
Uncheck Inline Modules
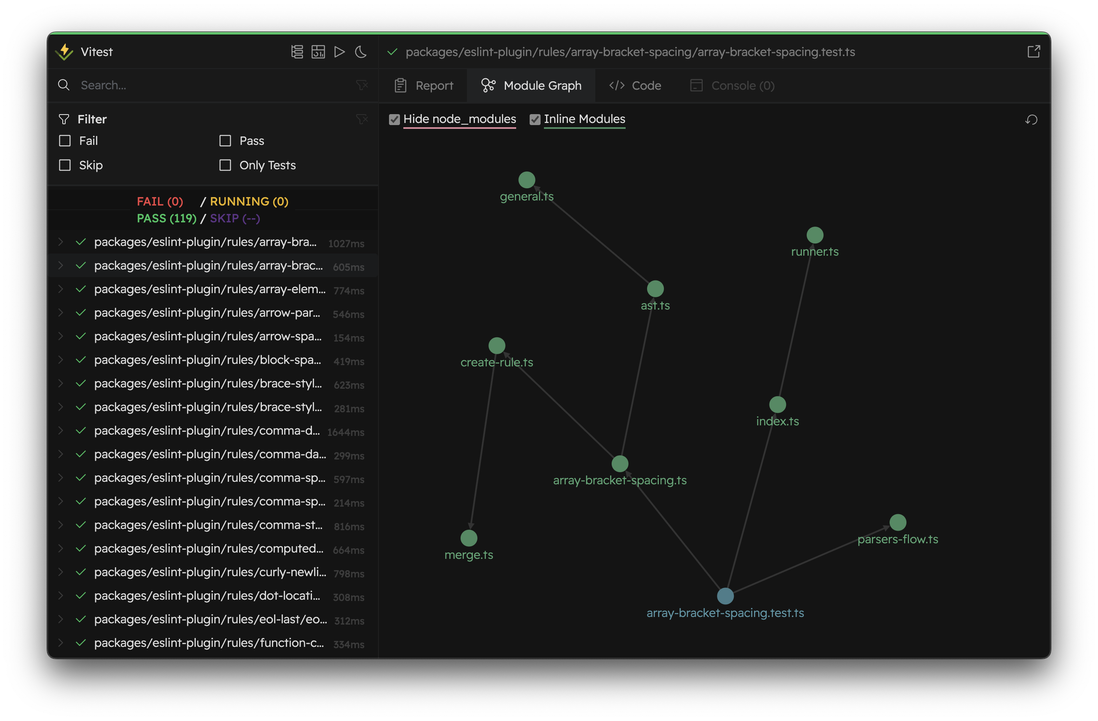[x=535, y=120]
